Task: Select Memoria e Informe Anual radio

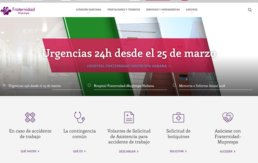Action: [x=174, y=85]
